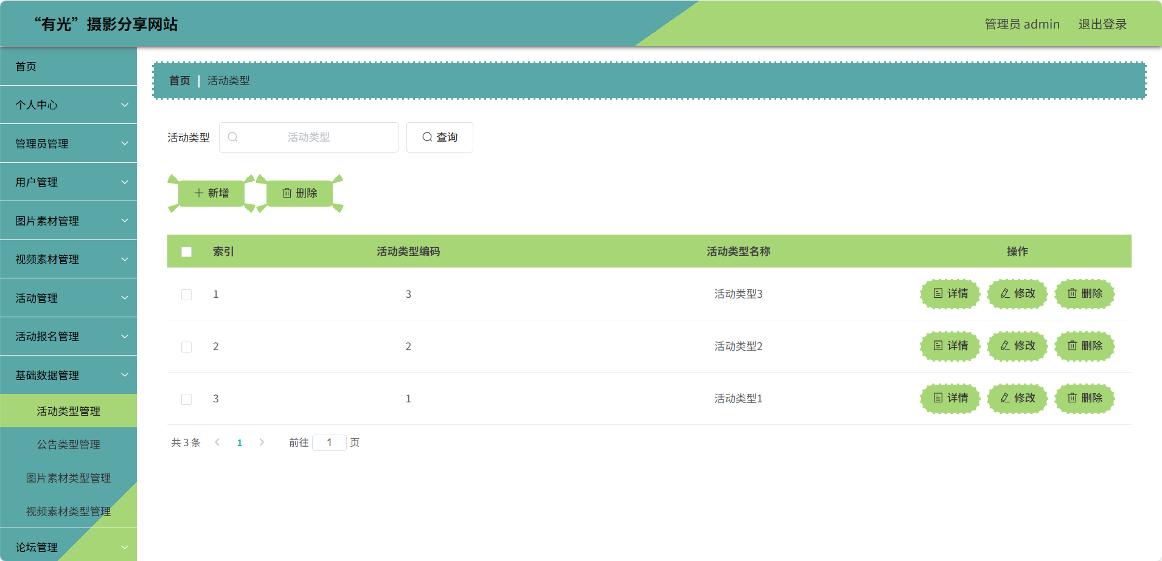
Task: Open 首页 in the sidebar
Action: pos(68,66)
